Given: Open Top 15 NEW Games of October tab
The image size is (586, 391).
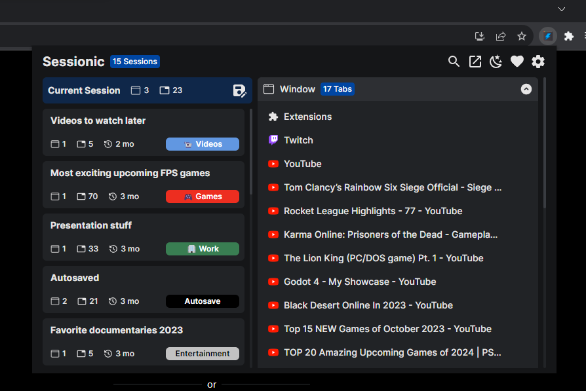Looking at the screenshot, I should pyautogui.click(x=398, y=329).
